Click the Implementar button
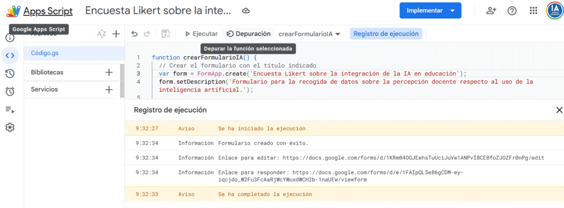This screenshot has width=564, height=208. (430, 11)
